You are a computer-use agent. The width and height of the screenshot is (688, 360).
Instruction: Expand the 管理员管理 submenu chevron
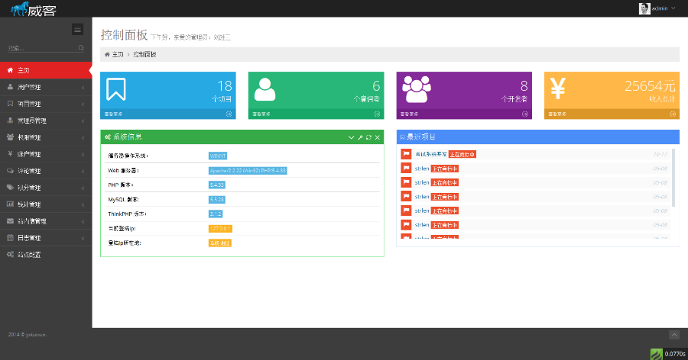tap(83, 121)
